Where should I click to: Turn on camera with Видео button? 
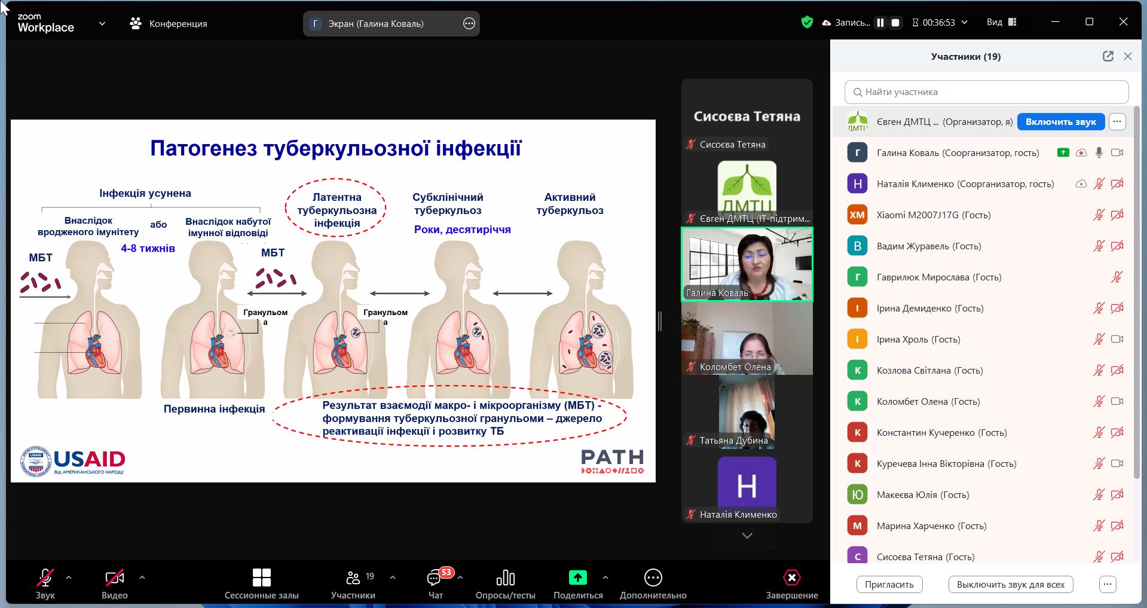click(114, 579)
